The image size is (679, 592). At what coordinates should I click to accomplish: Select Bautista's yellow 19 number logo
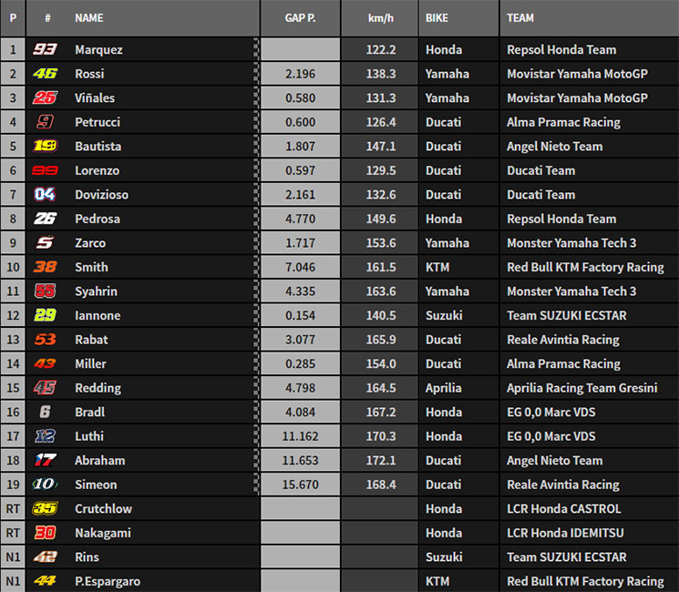point(45,146)
